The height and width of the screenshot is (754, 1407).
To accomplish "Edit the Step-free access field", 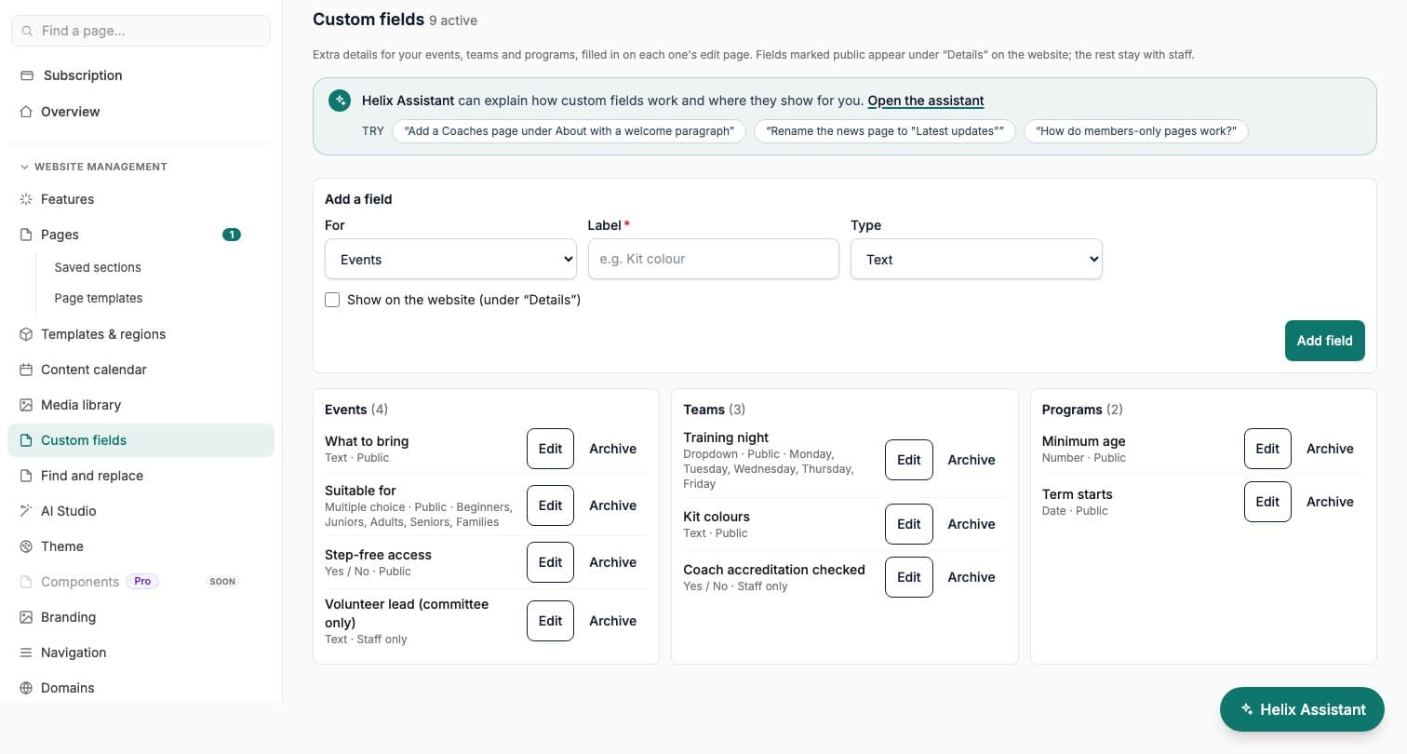I will (550, 562).
